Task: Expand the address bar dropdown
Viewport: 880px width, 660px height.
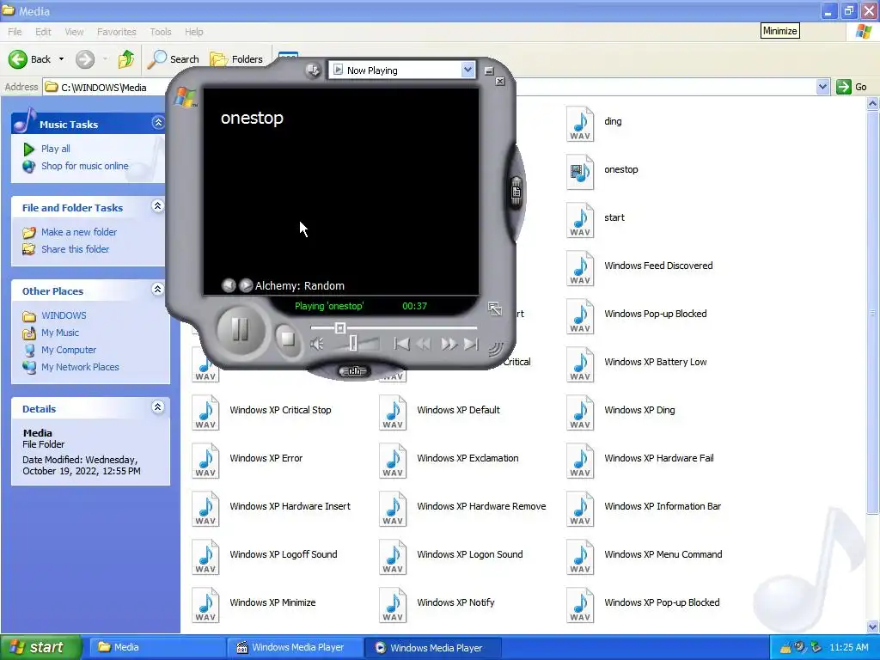Action: [822, 87]
